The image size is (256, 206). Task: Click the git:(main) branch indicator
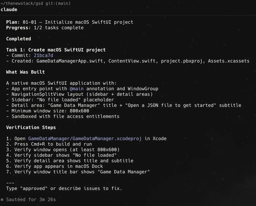58,4
